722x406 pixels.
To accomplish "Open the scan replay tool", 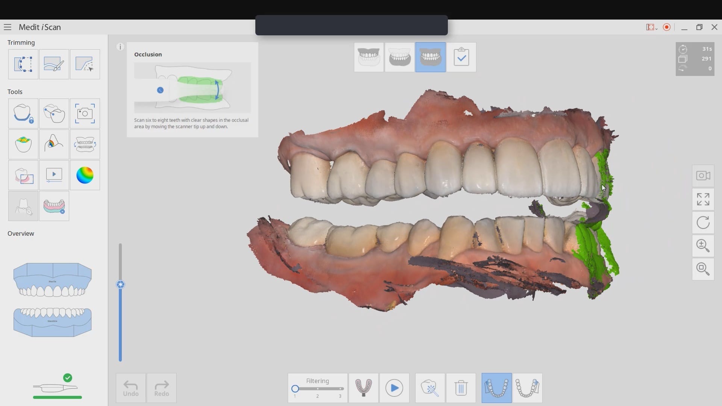I will [54, 175].
